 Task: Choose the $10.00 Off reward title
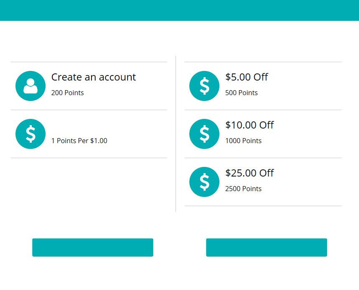(x=250, y=125)
